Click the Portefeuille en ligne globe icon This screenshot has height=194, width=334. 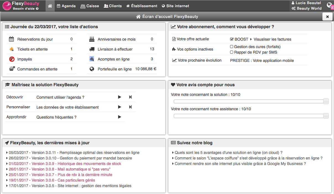point(92,69)
